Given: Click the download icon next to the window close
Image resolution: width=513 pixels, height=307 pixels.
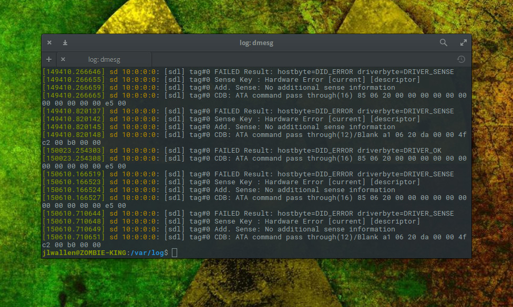Looking at the screenshot, I should click(64, 43).
